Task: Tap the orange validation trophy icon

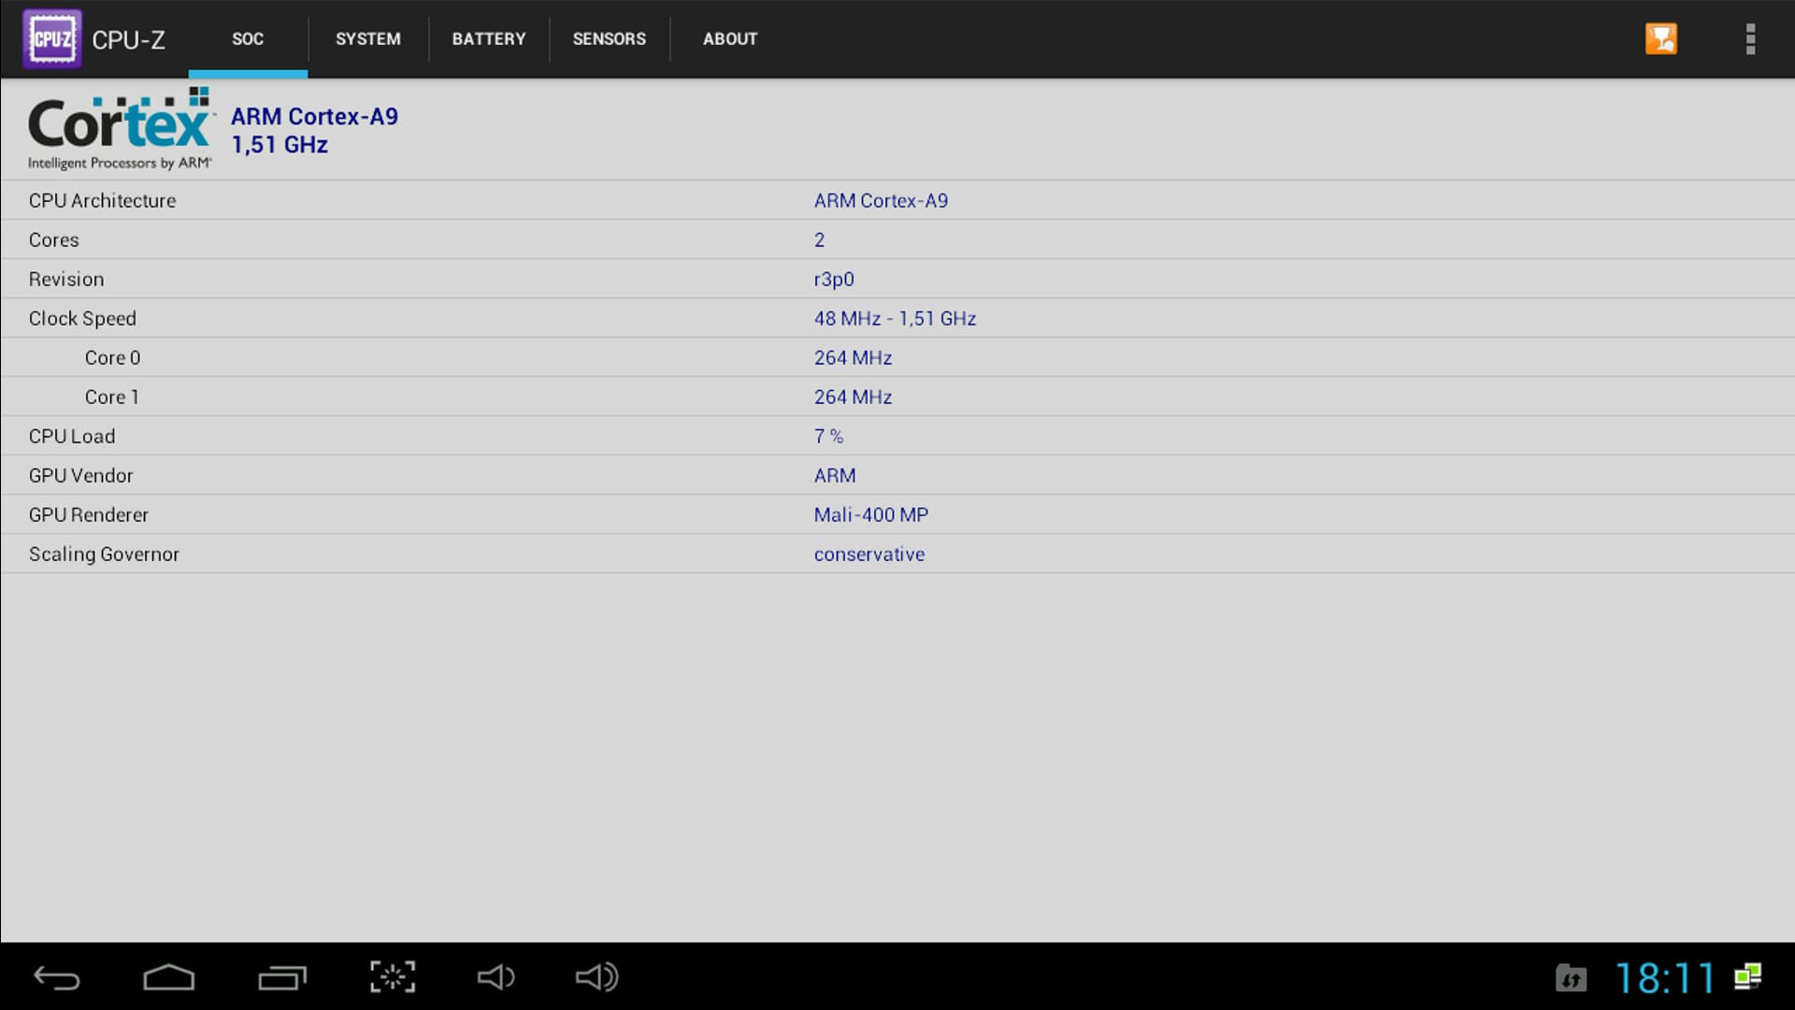Action: pos(1660,39)
